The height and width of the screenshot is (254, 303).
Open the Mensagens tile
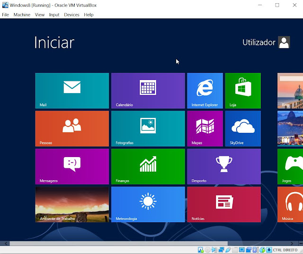click(x=72, y=166)
